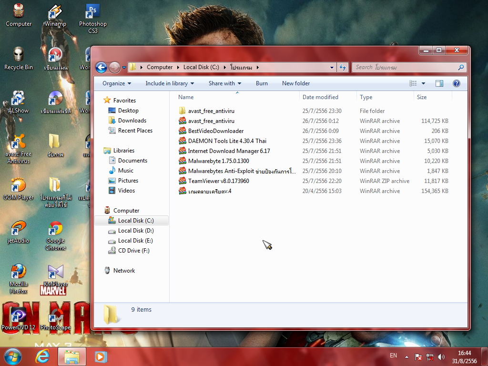
Task: Open the ALShow desktop shortcut
Action: click(18, 102)
